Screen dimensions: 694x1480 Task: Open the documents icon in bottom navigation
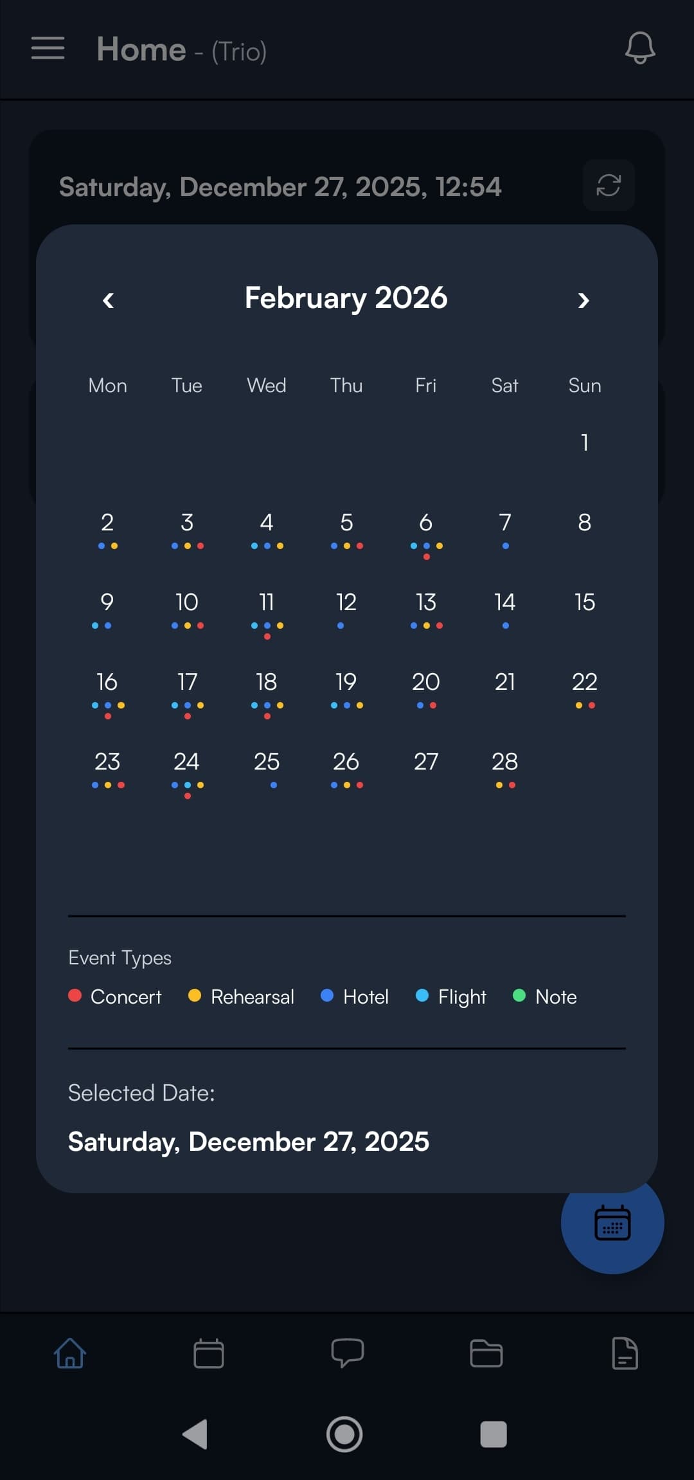point(624,1353)
